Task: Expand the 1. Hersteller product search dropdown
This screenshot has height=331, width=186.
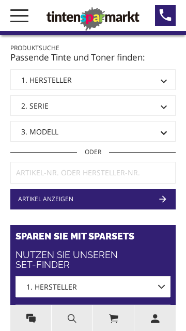Action: click(x=93, y=80)
